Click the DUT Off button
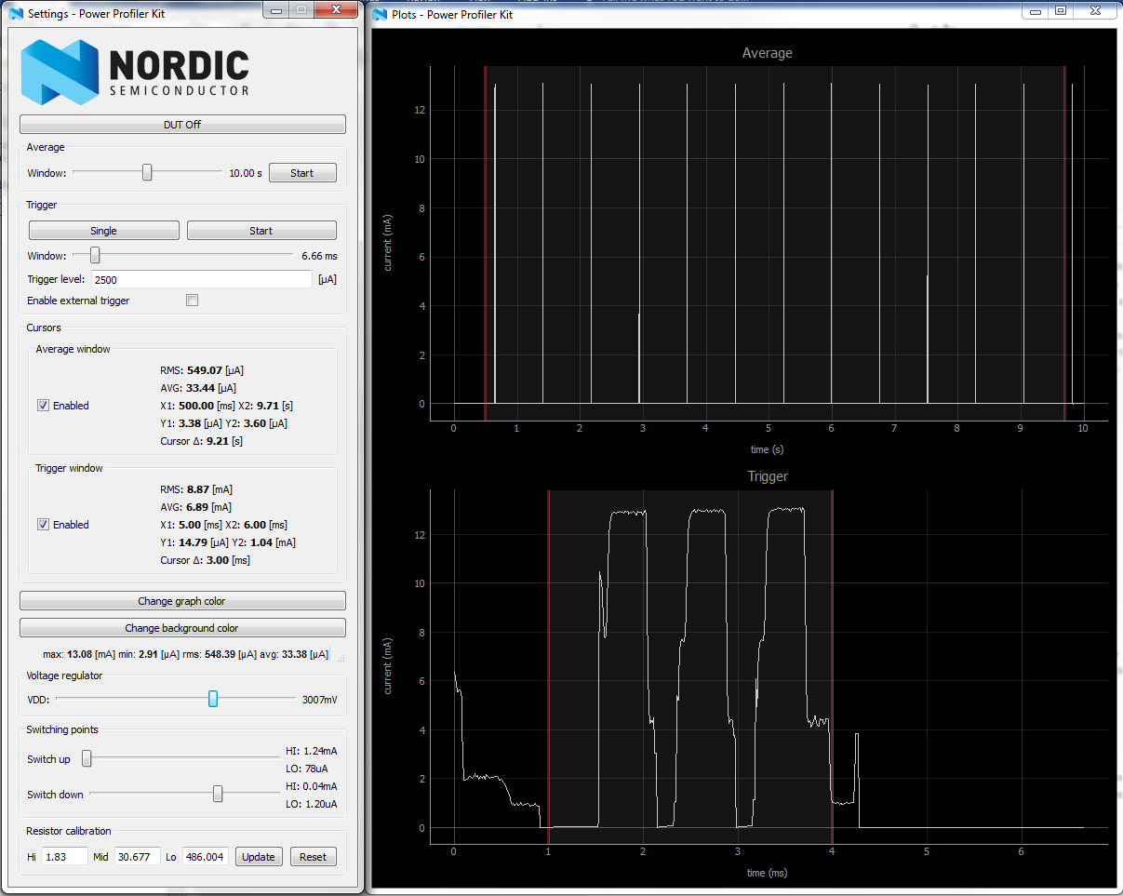The image size is (1123, 896). (x=182, y=125)
